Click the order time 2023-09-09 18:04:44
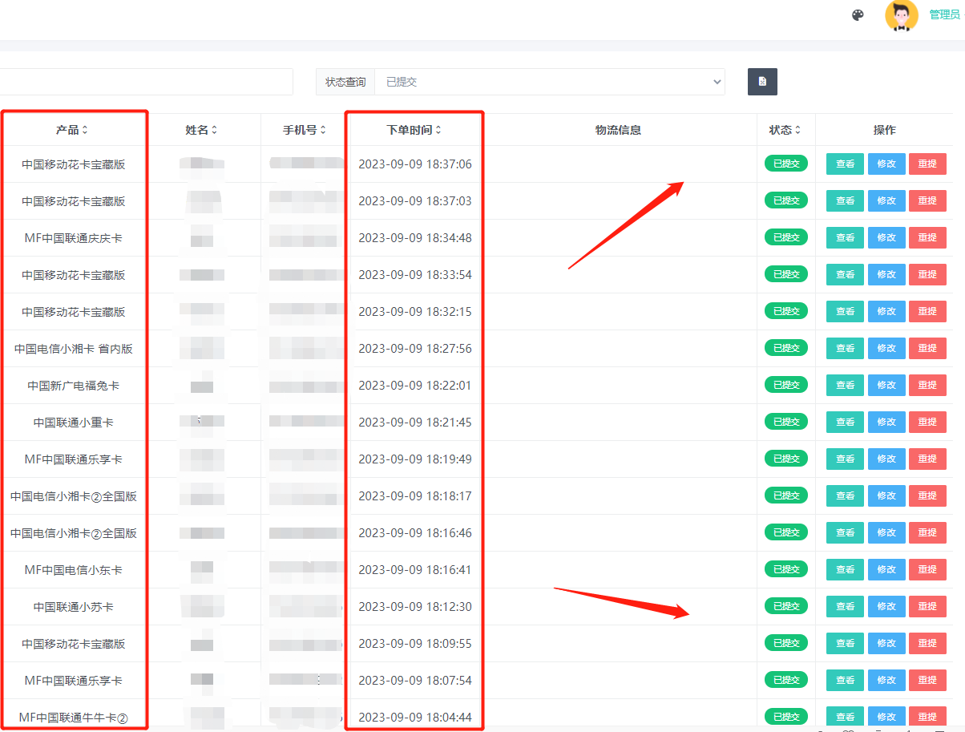965x732 pixels. click(x=415, y=718)
